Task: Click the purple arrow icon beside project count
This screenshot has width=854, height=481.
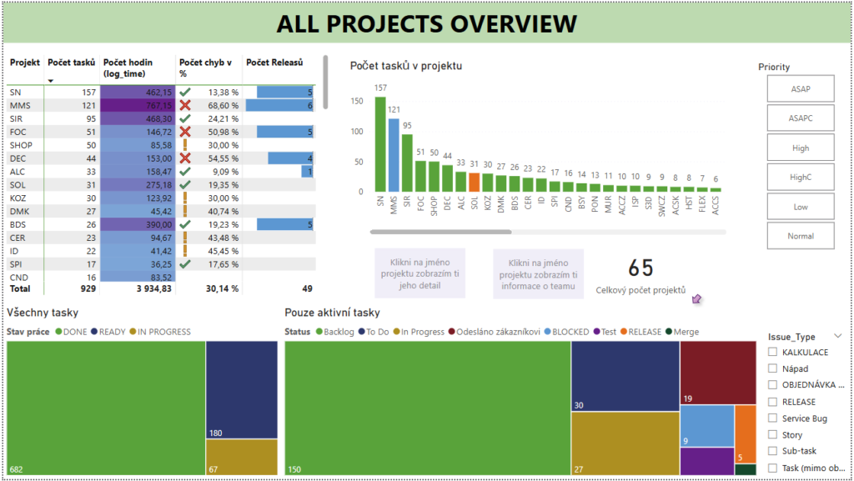Action: click(697, 298)
